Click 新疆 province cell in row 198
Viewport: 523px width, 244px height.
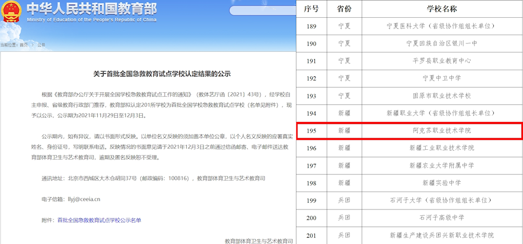pos(344,183)
